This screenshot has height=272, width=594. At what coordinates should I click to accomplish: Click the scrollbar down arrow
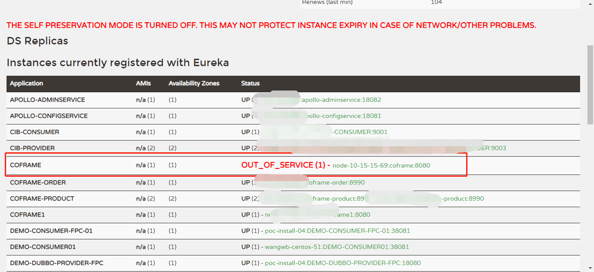tap(590, 268)
